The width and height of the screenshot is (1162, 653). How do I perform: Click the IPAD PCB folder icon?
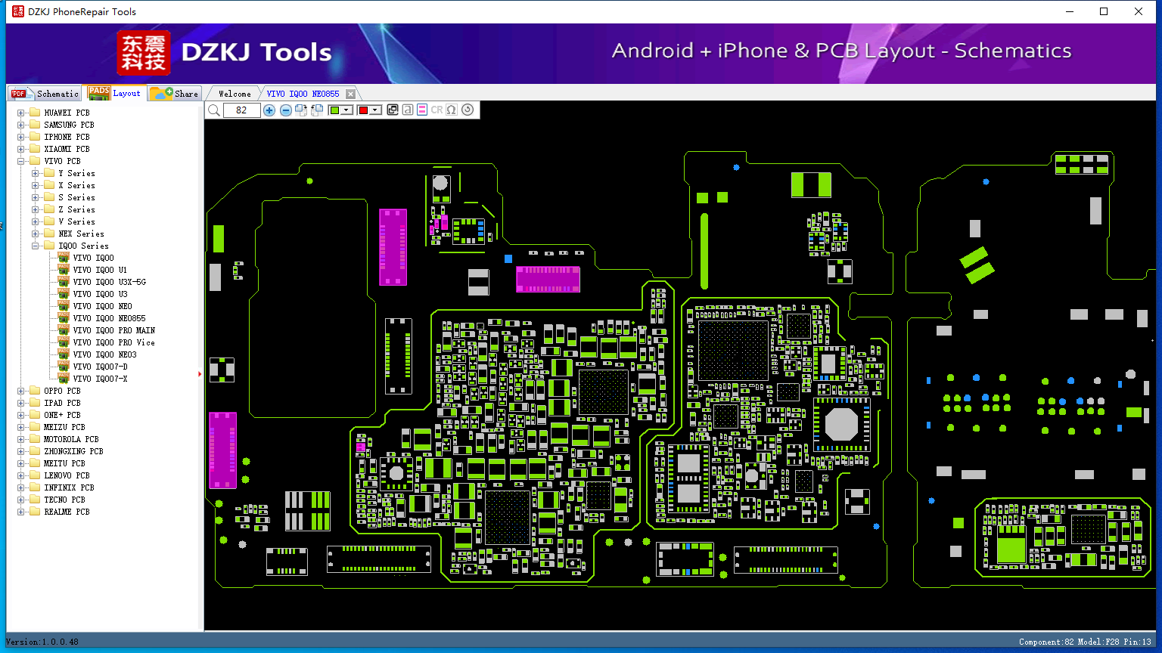pyautogui.click(x=34, y=403)
